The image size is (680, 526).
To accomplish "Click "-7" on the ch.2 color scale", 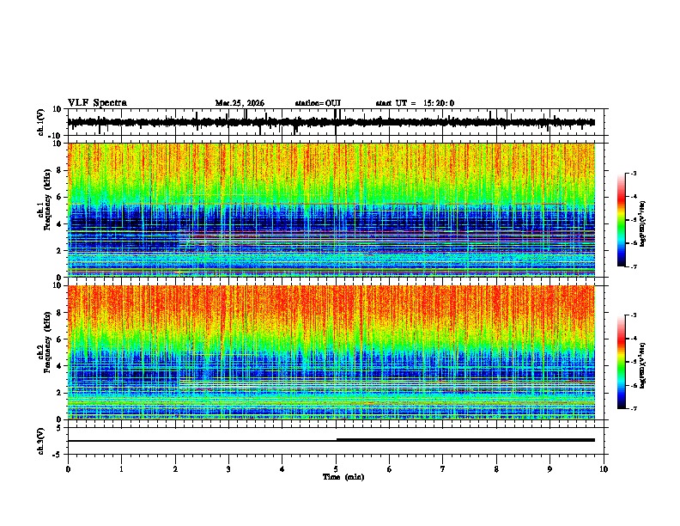I will [634, 408].
